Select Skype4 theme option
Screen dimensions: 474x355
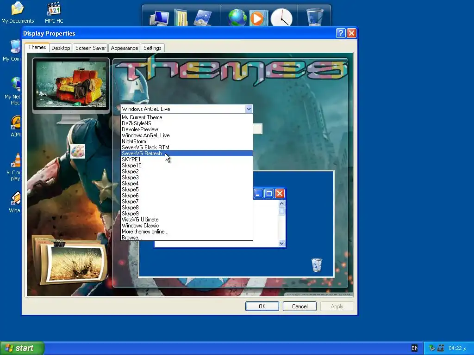(x=187, y=184)
